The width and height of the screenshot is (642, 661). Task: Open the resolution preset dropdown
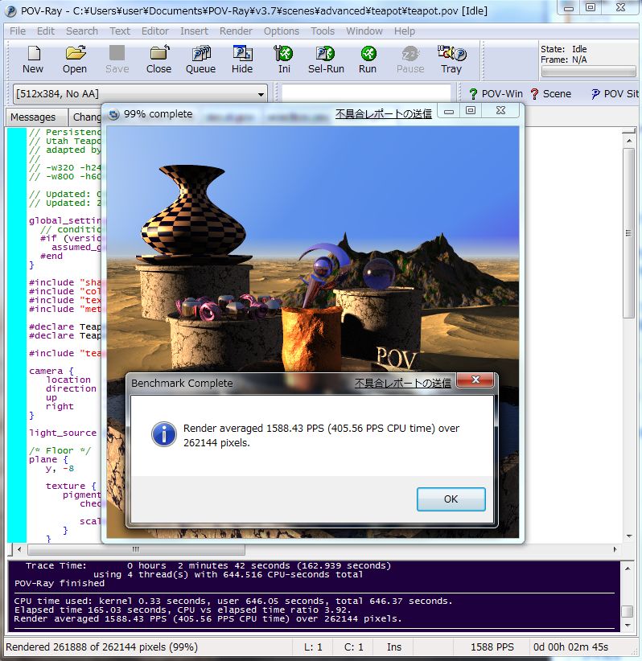tap(261, 94)
